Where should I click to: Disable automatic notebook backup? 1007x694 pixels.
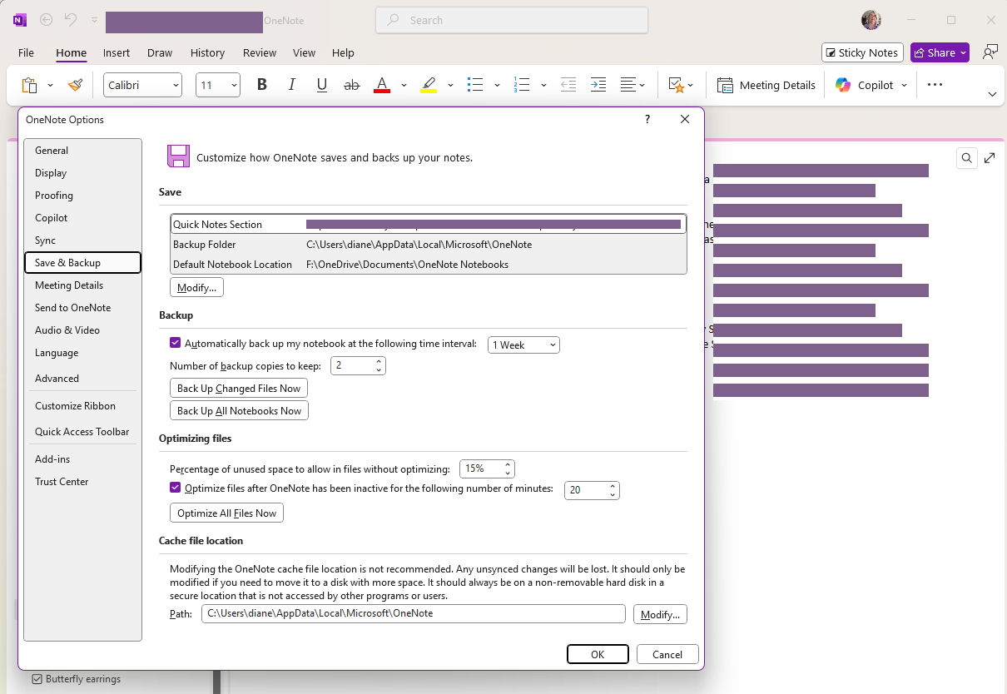click(x=175, y=342)
